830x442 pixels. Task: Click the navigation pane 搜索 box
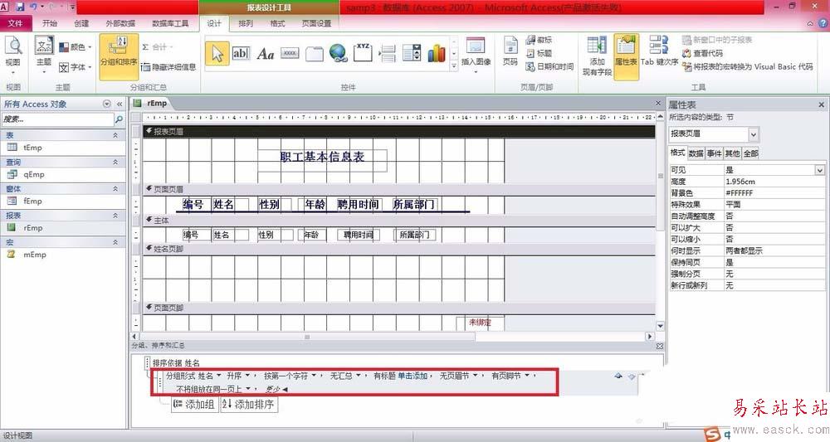(57, 119)
